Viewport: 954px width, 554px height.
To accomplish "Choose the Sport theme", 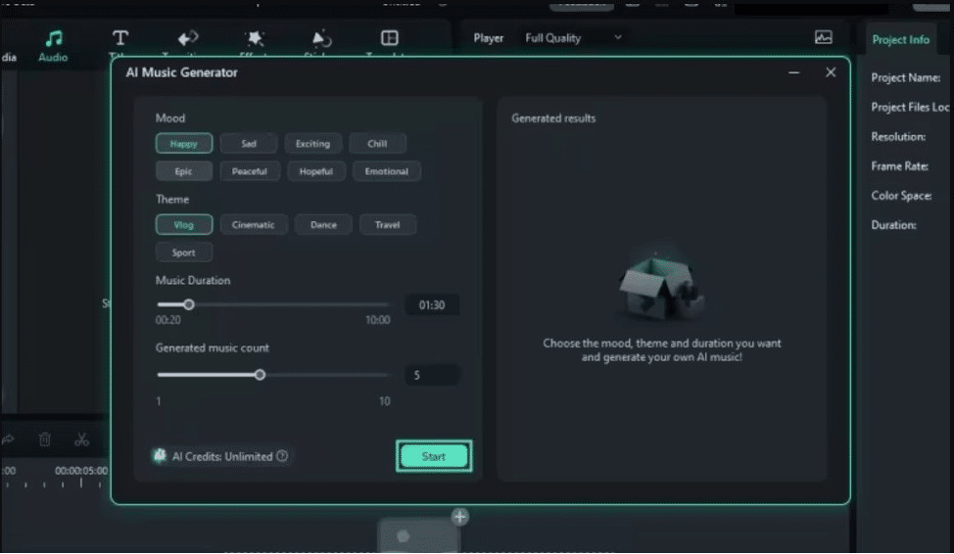I will pyautogui.click(x=184, y=253).
